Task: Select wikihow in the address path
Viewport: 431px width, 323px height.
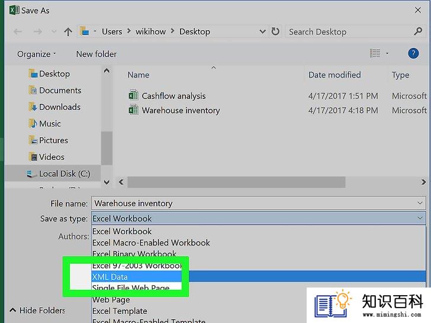Action: point(150,31)
